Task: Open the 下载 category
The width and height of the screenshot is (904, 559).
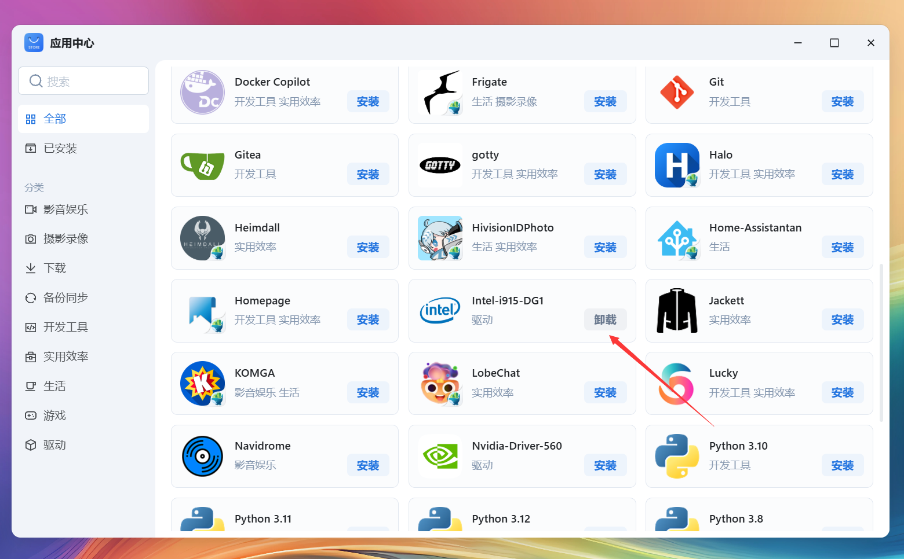Action: point(83,268)
